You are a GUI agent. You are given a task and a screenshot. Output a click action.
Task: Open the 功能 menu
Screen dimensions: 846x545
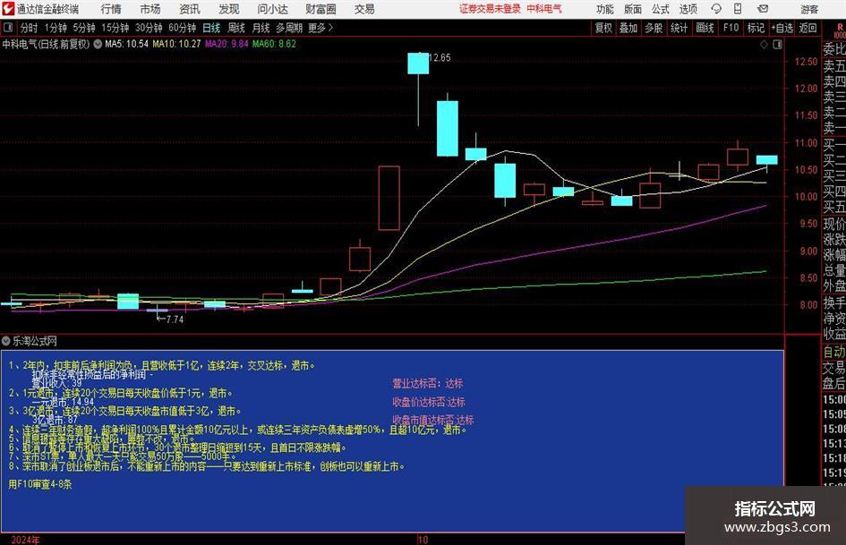tap(605, 9)
